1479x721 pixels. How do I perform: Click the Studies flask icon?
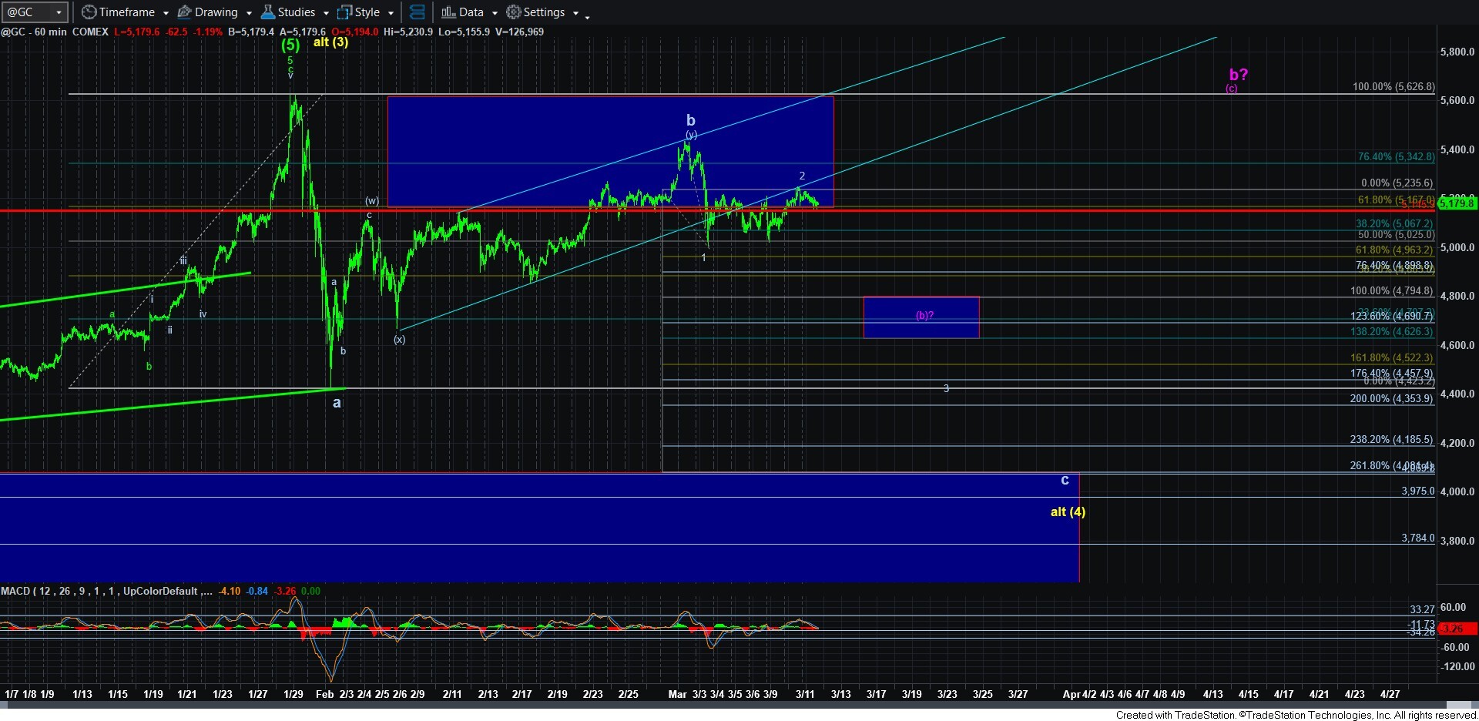tap(268, 12)
